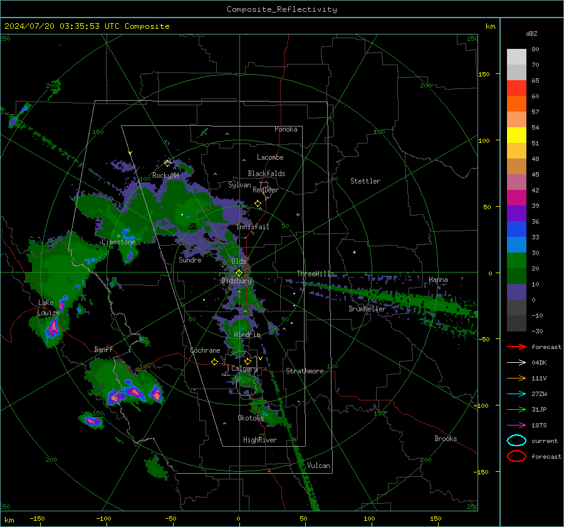Screen dimensions: 564x527
Task: Click the Brooks city label
Action: tap(446, 439)
